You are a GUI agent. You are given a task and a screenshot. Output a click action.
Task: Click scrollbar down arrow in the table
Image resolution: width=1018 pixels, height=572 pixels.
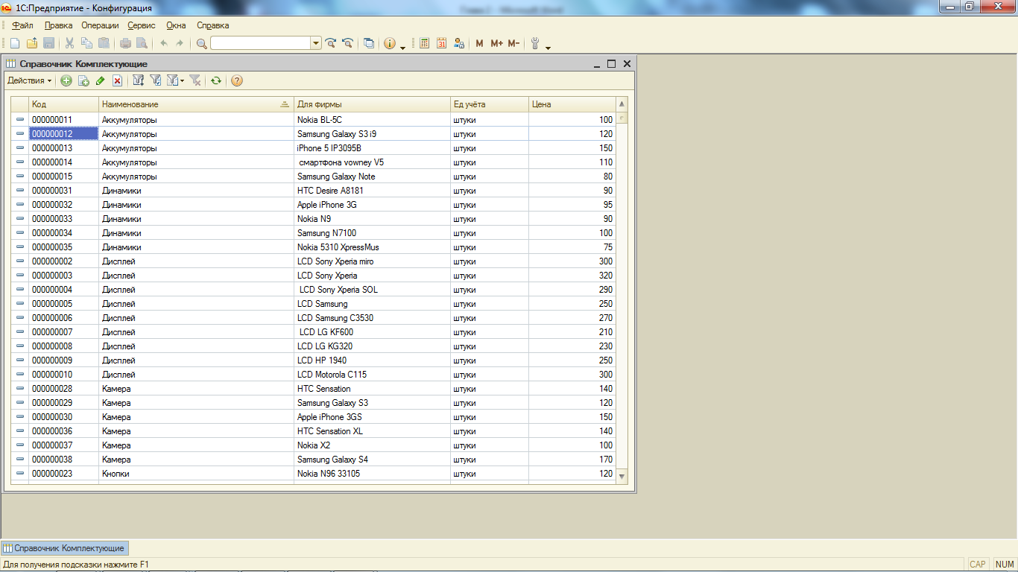(622, 476)
